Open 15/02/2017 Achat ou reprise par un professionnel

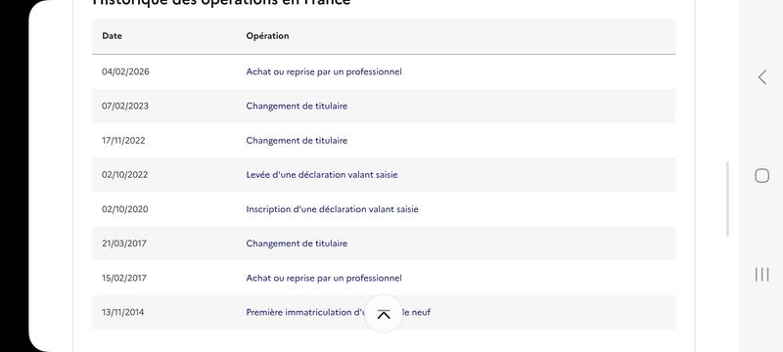(324, 279)
